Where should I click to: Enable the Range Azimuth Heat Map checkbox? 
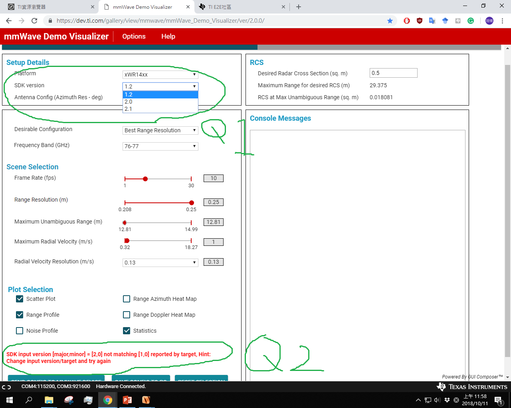point(127,299)
